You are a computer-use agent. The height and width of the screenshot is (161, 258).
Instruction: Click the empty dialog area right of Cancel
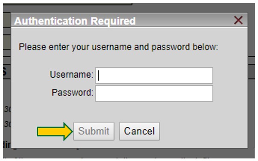[203, 131]
